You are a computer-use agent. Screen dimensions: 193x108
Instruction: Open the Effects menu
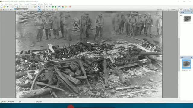pos(40,4)
